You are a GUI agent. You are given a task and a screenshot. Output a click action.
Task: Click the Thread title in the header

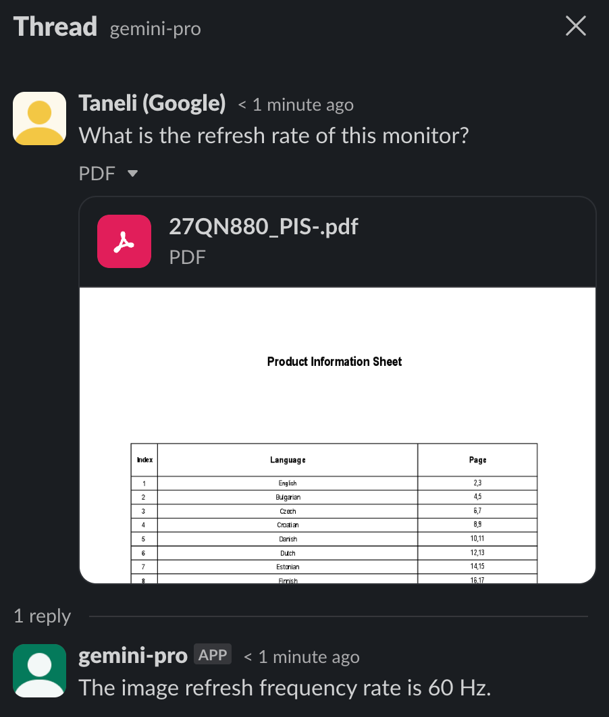coord(55,26)
